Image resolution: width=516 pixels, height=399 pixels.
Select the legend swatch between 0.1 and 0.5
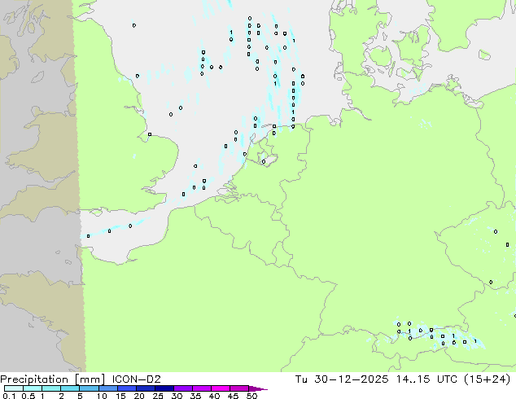pyautogui.click(x=14, y=388)
